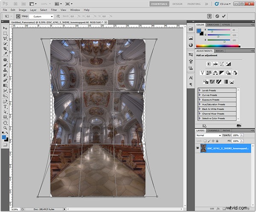Open the blend mode Normal dropdown

click(209, 135)
